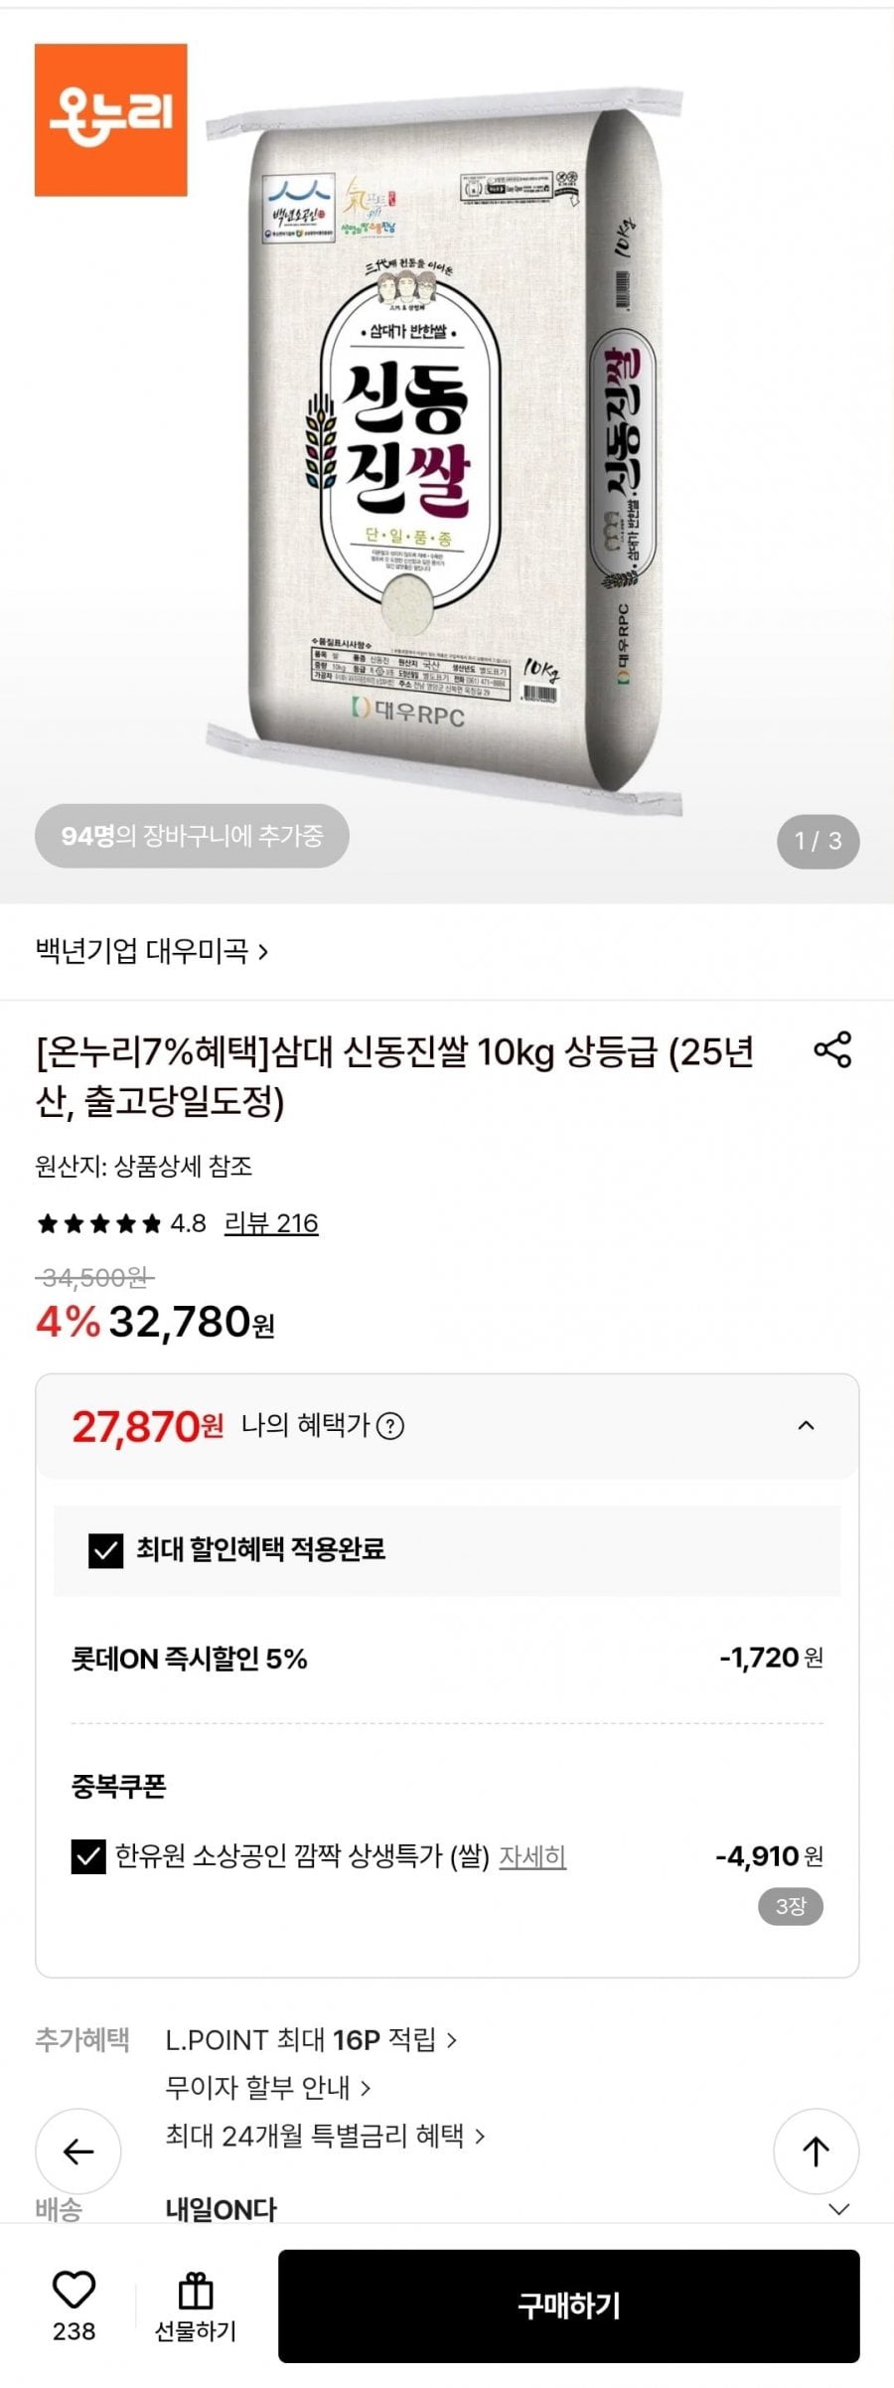
Task: Tap the scroll-to-top arrow button
Action: (x=816, y=2151)
